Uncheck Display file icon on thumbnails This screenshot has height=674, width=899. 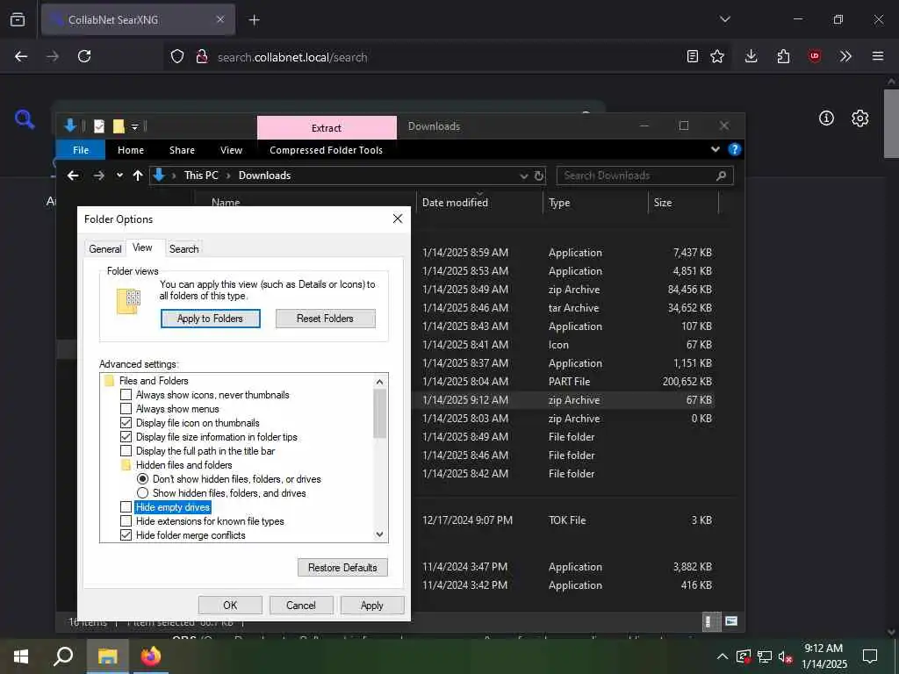click(126, 423)
